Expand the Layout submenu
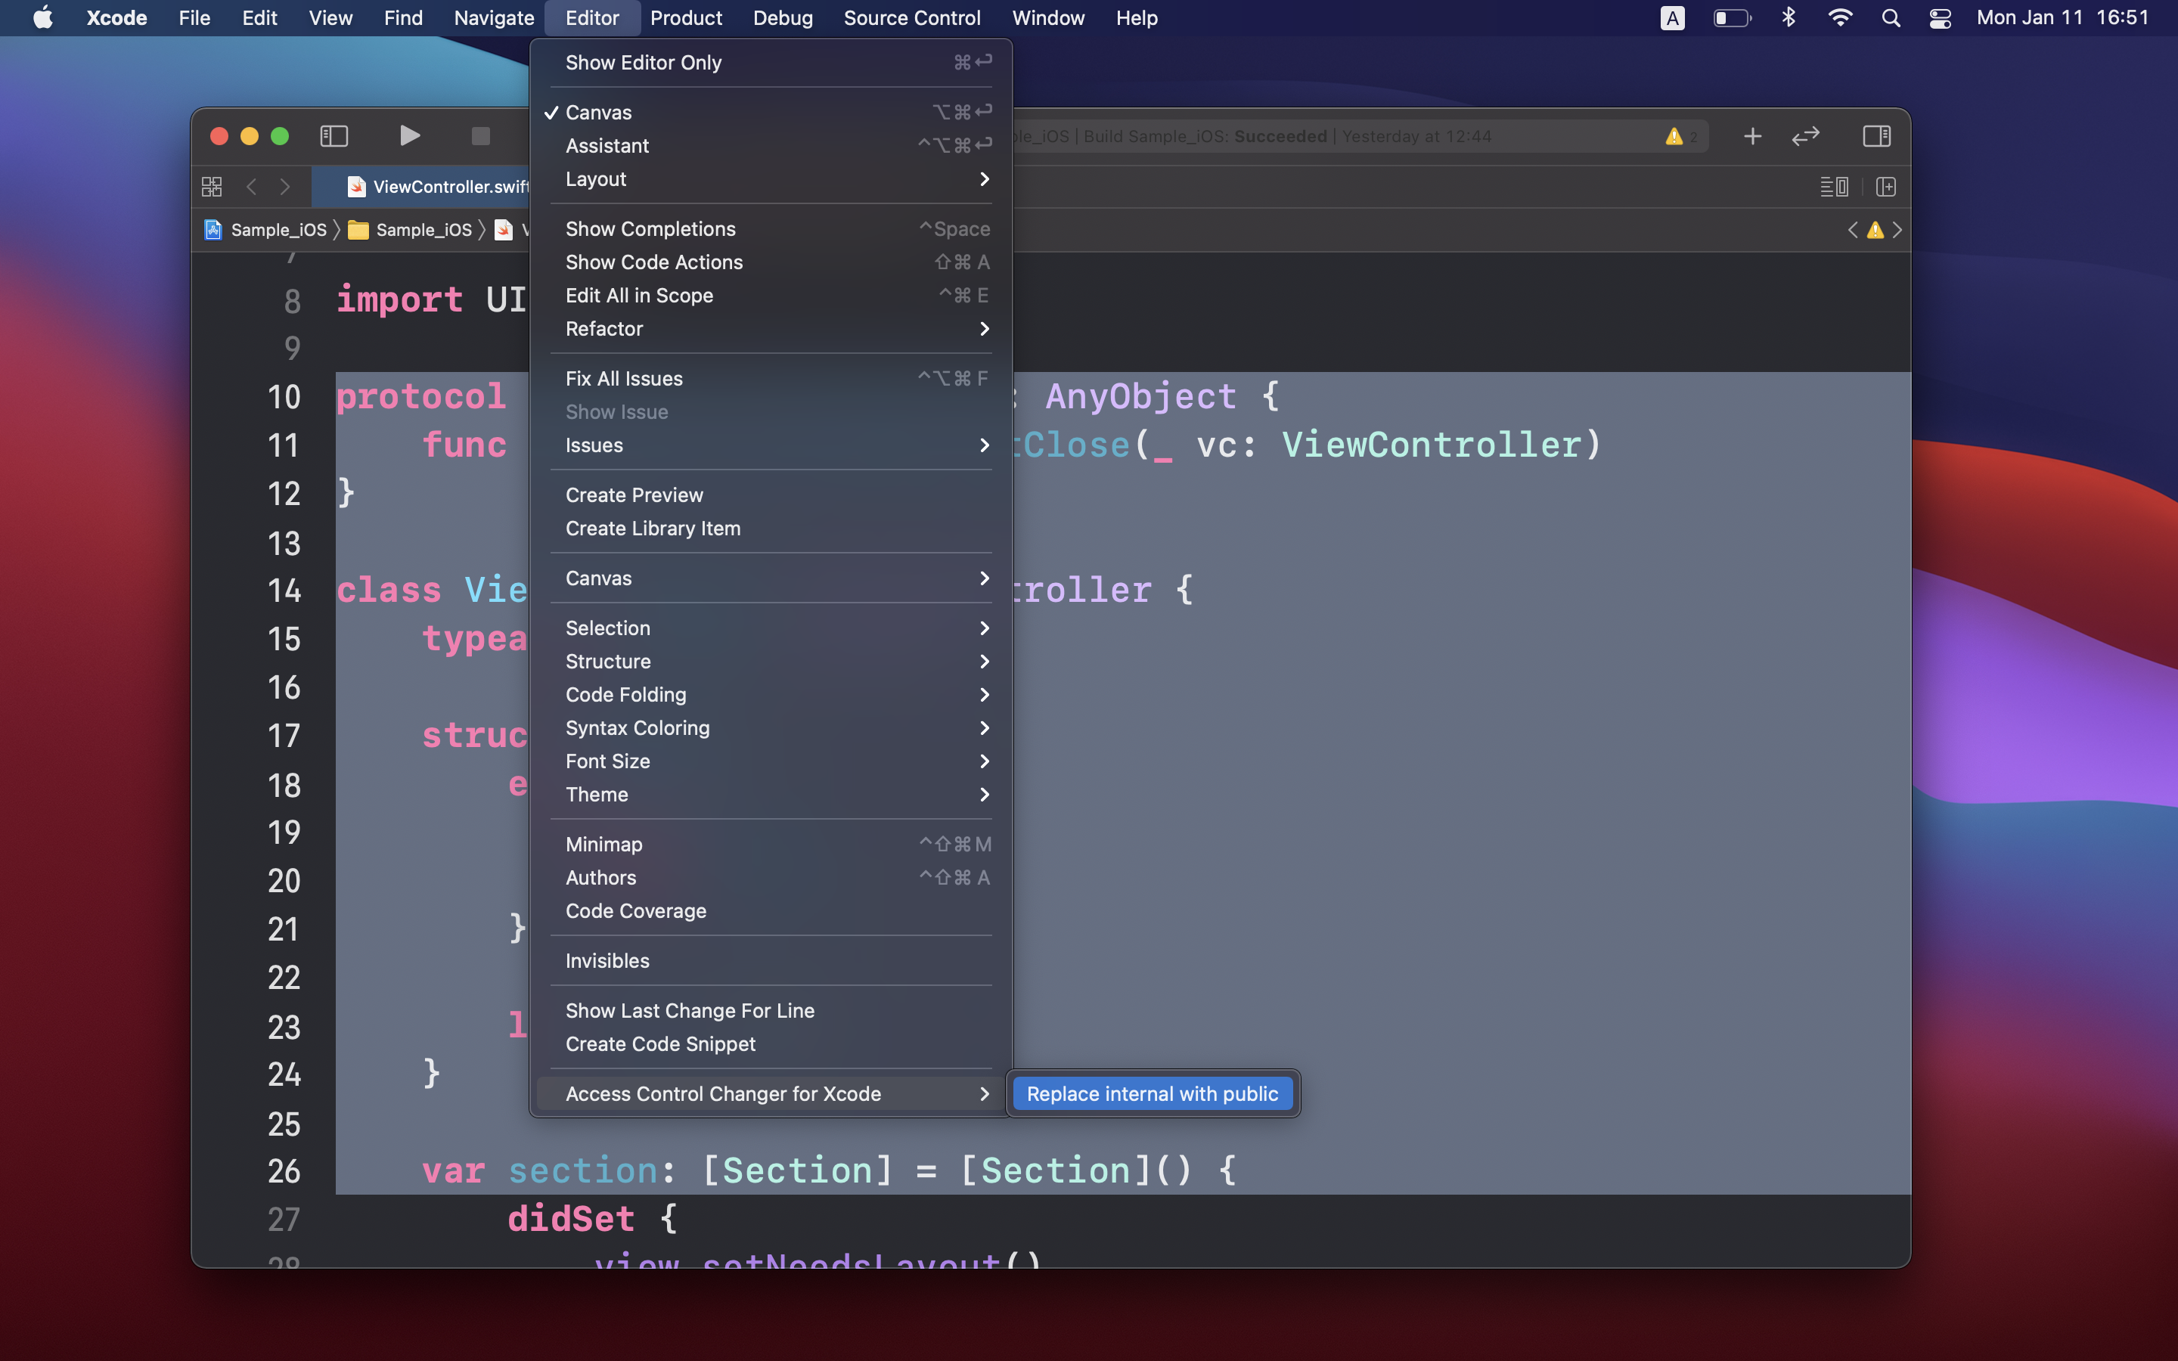This screenshot has height=1361, width=2178. click(x=596, y=179)
